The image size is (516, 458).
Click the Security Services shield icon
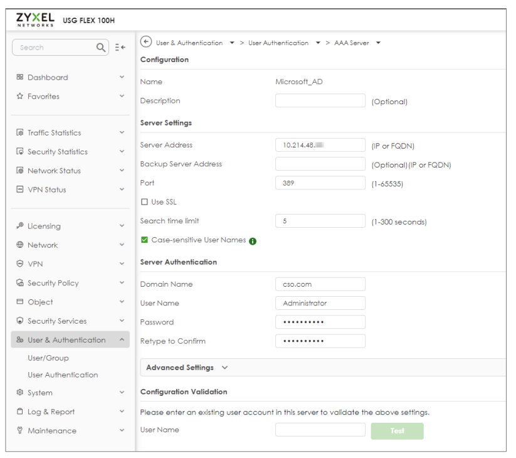(19, 321)
